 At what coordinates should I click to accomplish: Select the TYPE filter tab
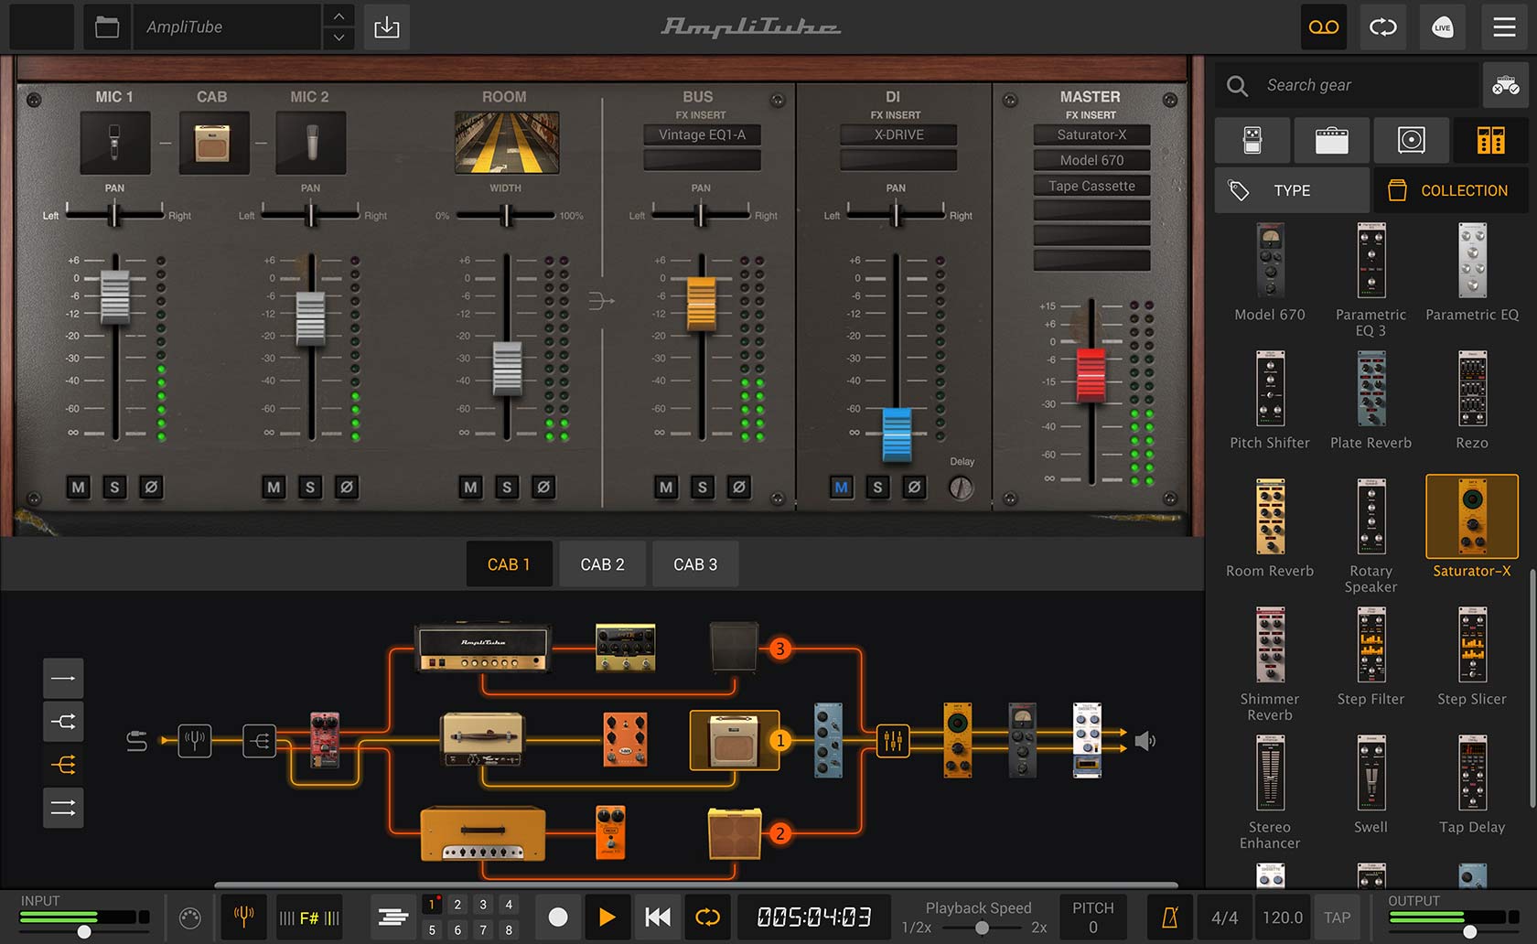tap(1292, 190)
